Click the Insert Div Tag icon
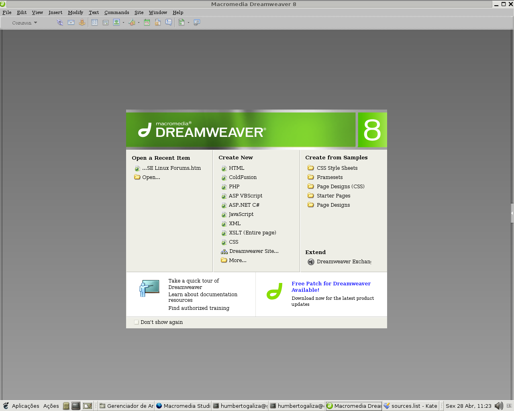Screen dimensions: 514x411 (x=106, y=22)
